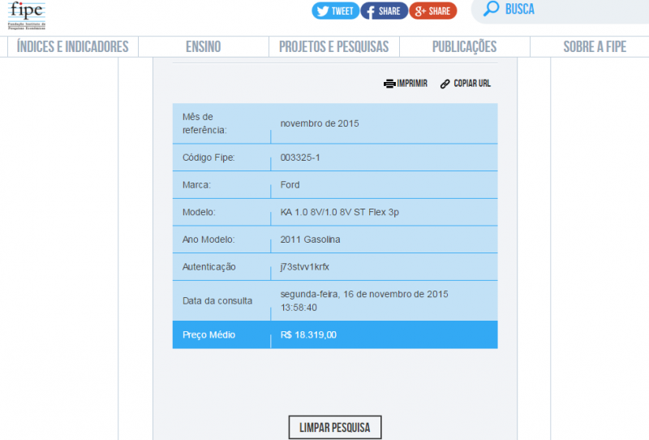Click the Facebook Share button
649x440 pixels.
click(383, 11)
